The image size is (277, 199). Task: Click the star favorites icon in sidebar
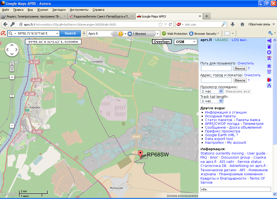point(269,66)
